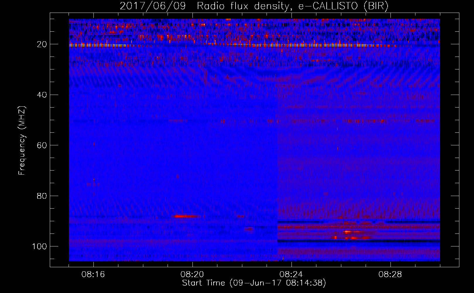Click the plot title "Radio flux density, e-CALLISTO (BIR)"
This screenshot has width=474, height=293.
292,6
